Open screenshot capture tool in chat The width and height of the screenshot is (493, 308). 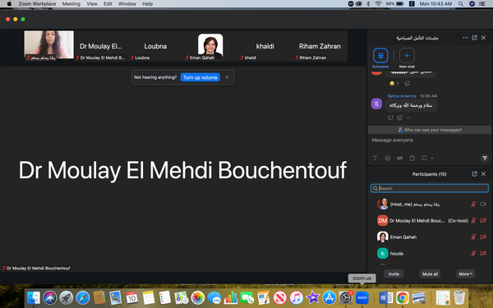click(424, 158)
